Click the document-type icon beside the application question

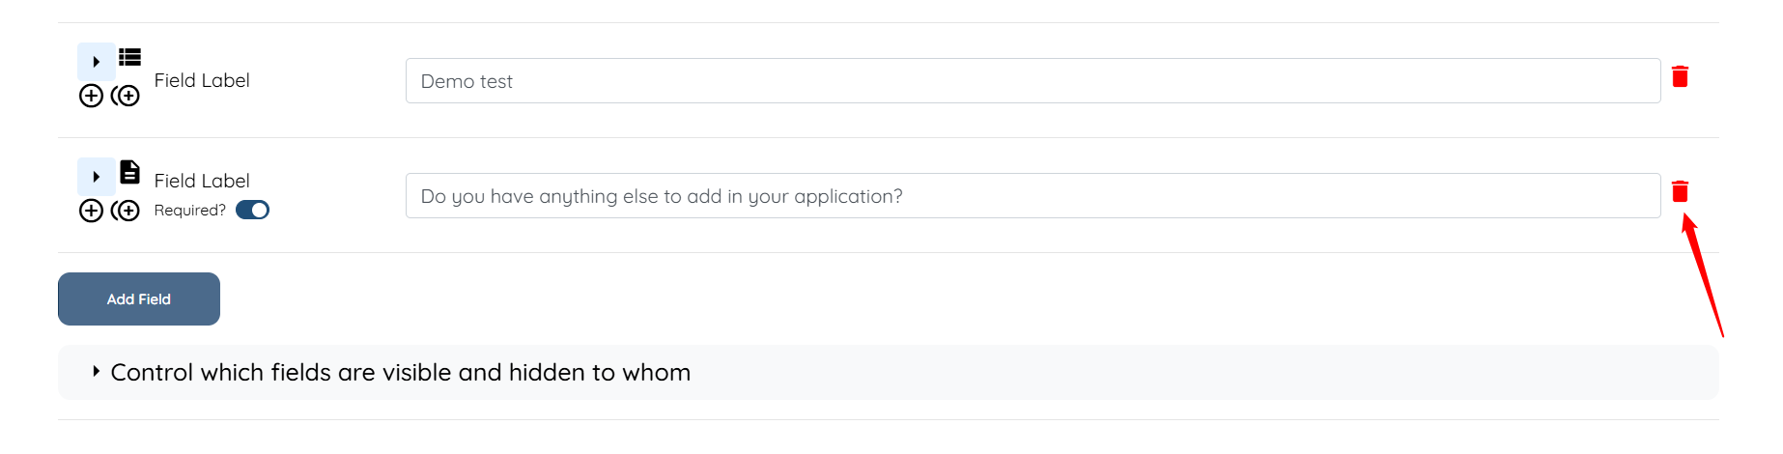point(129,172)
